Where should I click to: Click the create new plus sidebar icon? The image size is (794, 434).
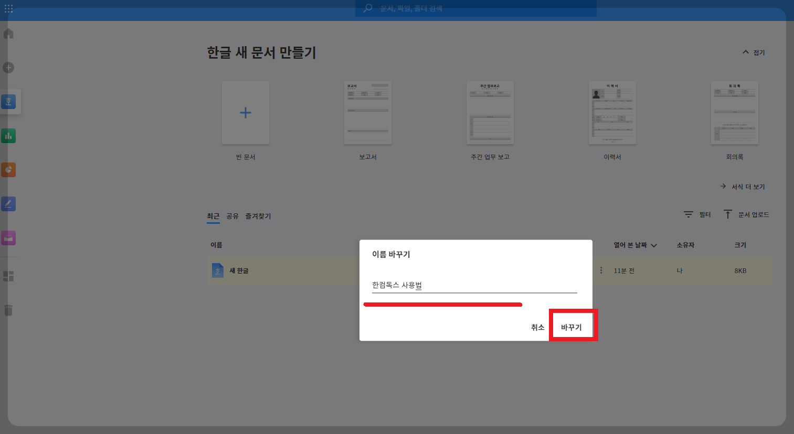point(8,68)
